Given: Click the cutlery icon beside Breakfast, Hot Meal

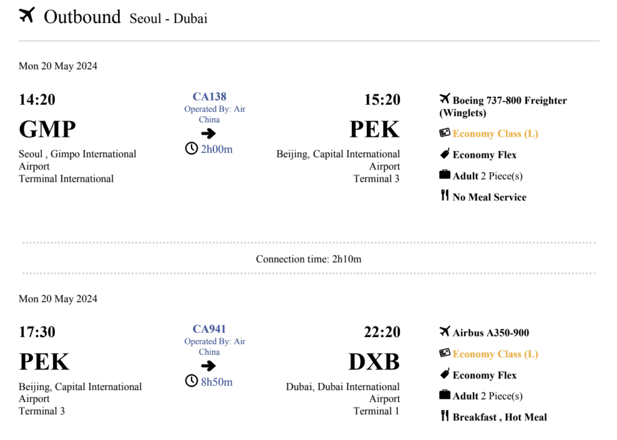Looking at the screenshot, I should [445, 416].
